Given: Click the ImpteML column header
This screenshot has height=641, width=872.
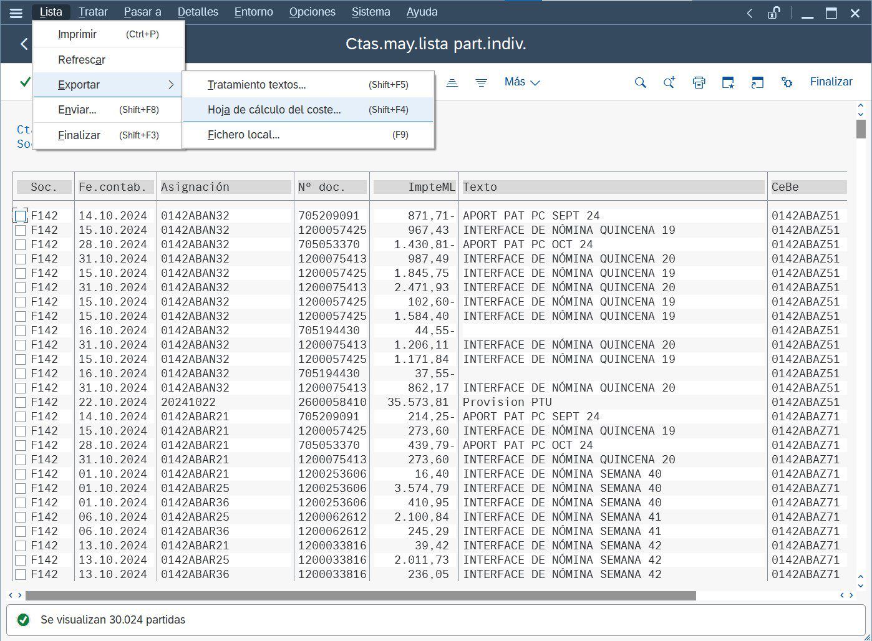Looking at the screenshot, I should [415, 187].
